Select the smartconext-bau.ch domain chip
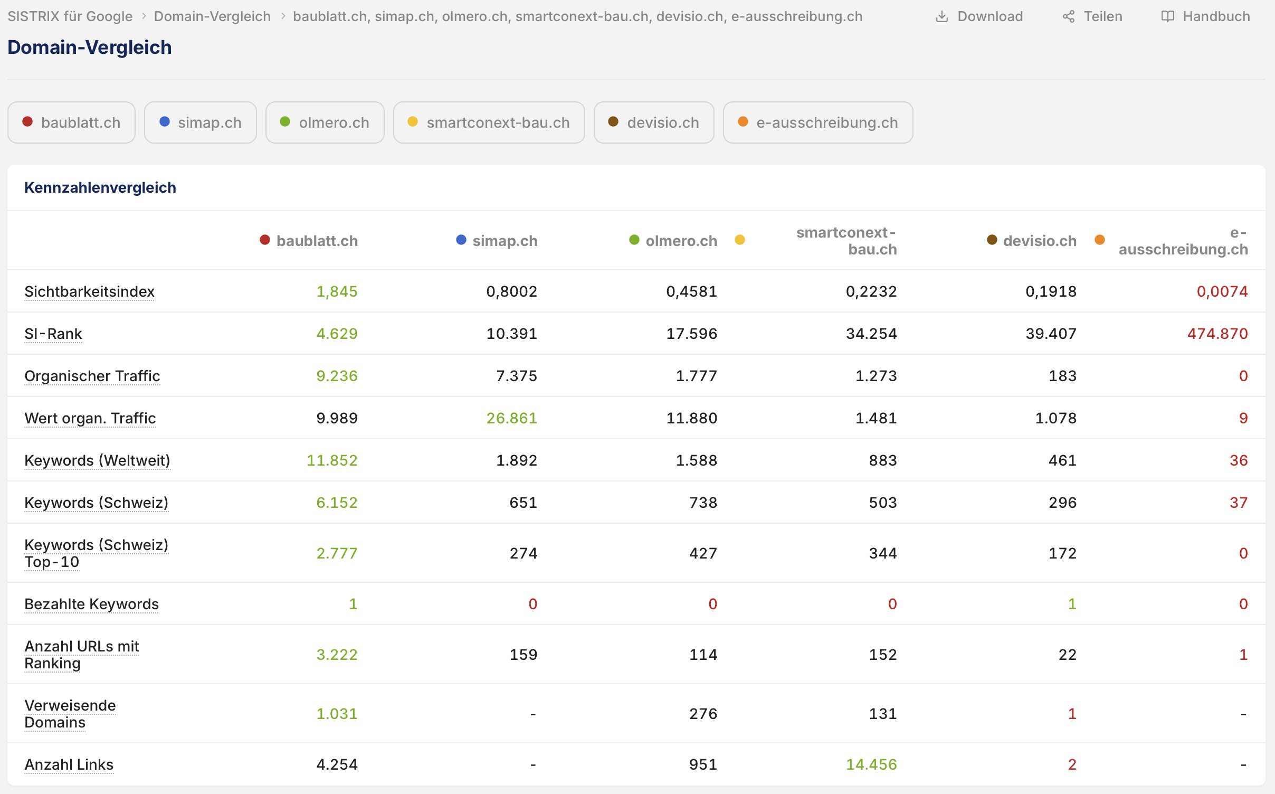This screenshot has height=794, width=1275. (489, 122)
